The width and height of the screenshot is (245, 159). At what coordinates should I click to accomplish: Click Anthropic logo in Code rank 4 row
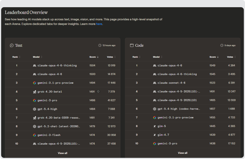[155, 92]
